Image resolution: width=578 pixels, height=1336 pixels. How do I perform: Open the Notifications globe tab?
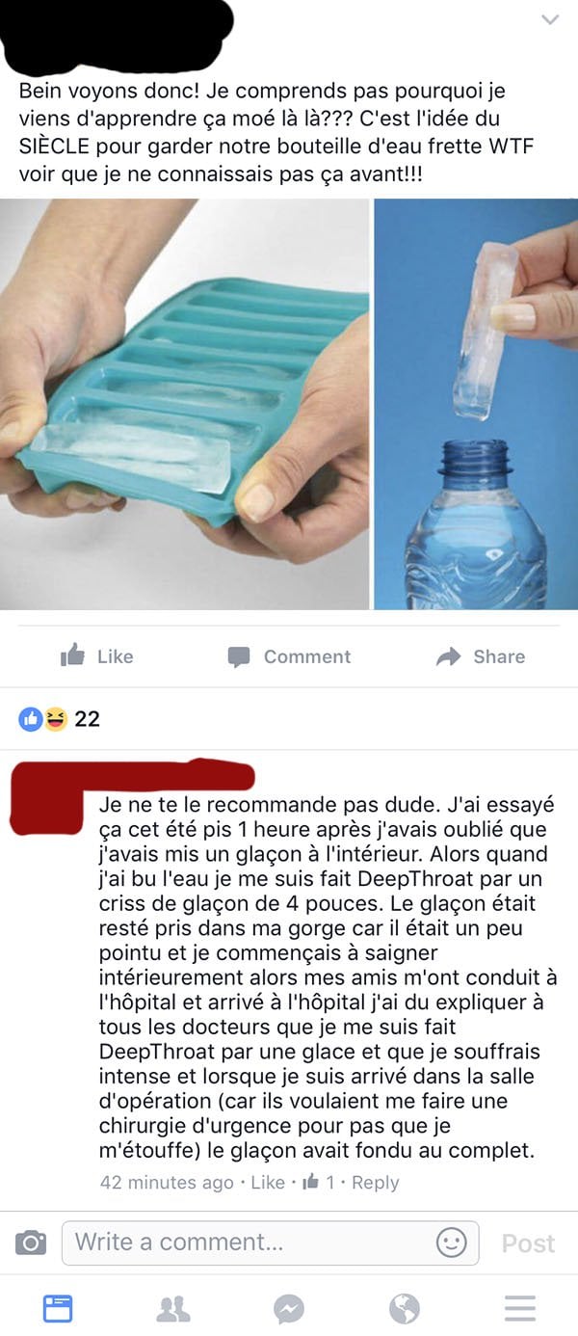pos(405,1308)
